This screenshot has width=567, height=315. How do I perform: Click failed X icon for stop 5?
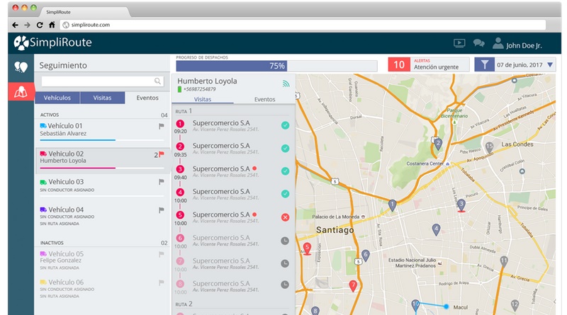point(286,217)
